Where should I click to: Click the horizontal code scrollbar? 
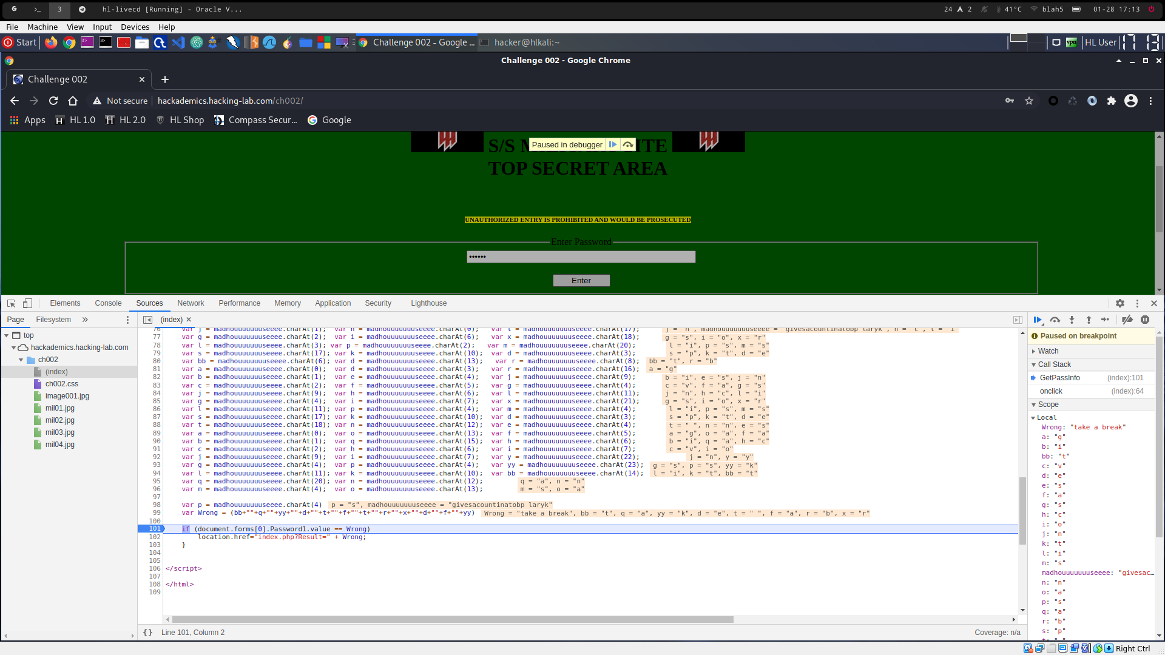click(x=452, y=620)
